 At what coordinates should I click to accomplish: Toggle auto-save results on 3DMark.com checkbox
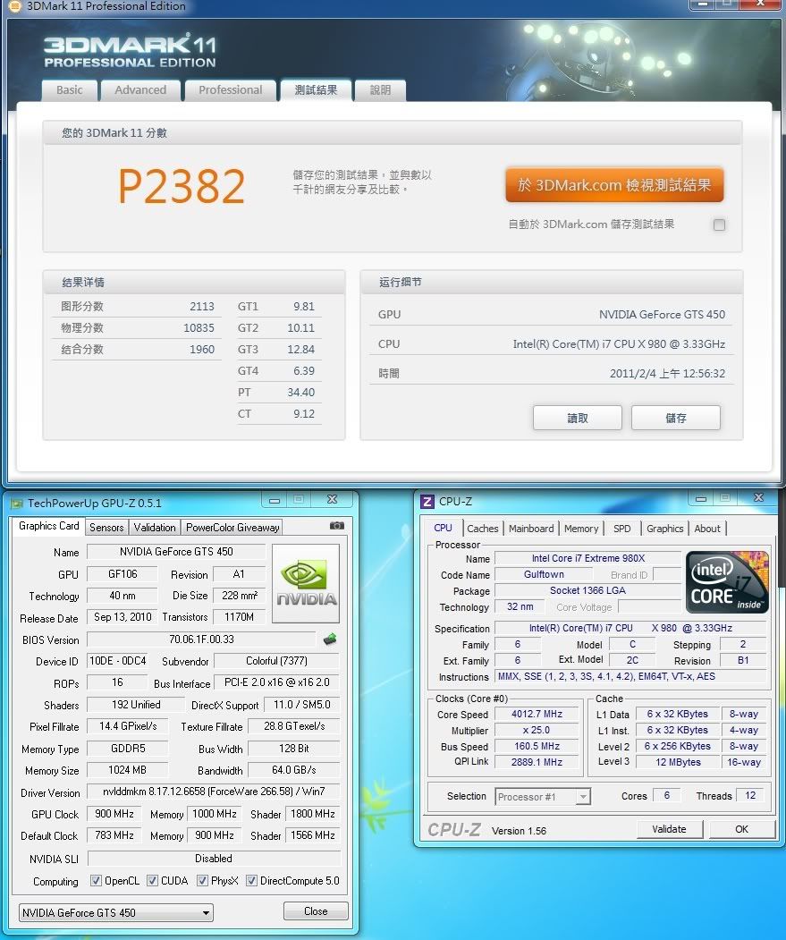point(720,224)
